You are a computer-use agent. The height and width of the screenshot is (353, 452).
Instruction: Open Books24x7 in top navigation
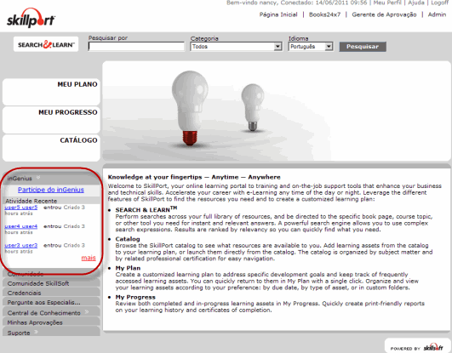[x=324, y=14]
